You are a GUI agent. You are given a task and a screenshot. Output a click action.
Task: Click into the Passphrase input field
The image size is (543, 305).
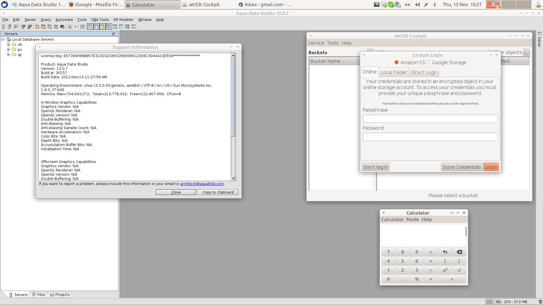coord(430,119)
